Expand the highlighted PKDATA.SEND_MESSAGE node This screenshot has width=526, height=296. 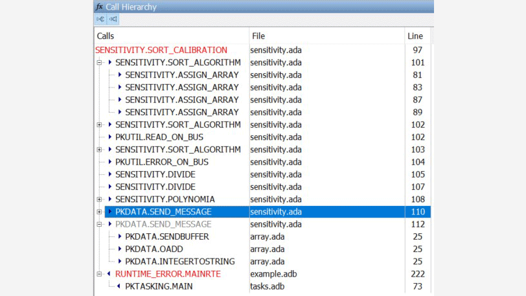pyautogui.click(x=99, y=212)
